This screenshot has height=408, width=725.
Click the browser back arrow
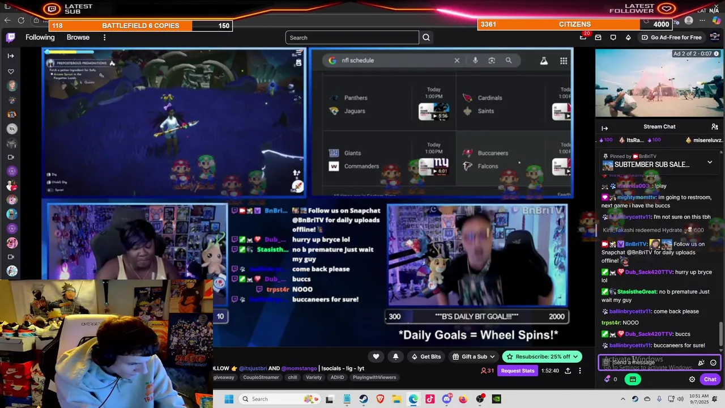(x=7, y=20)
